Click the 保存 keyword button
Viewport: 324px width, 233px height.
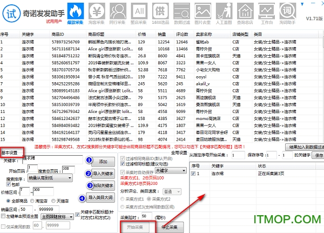click(x=318, y=155)
